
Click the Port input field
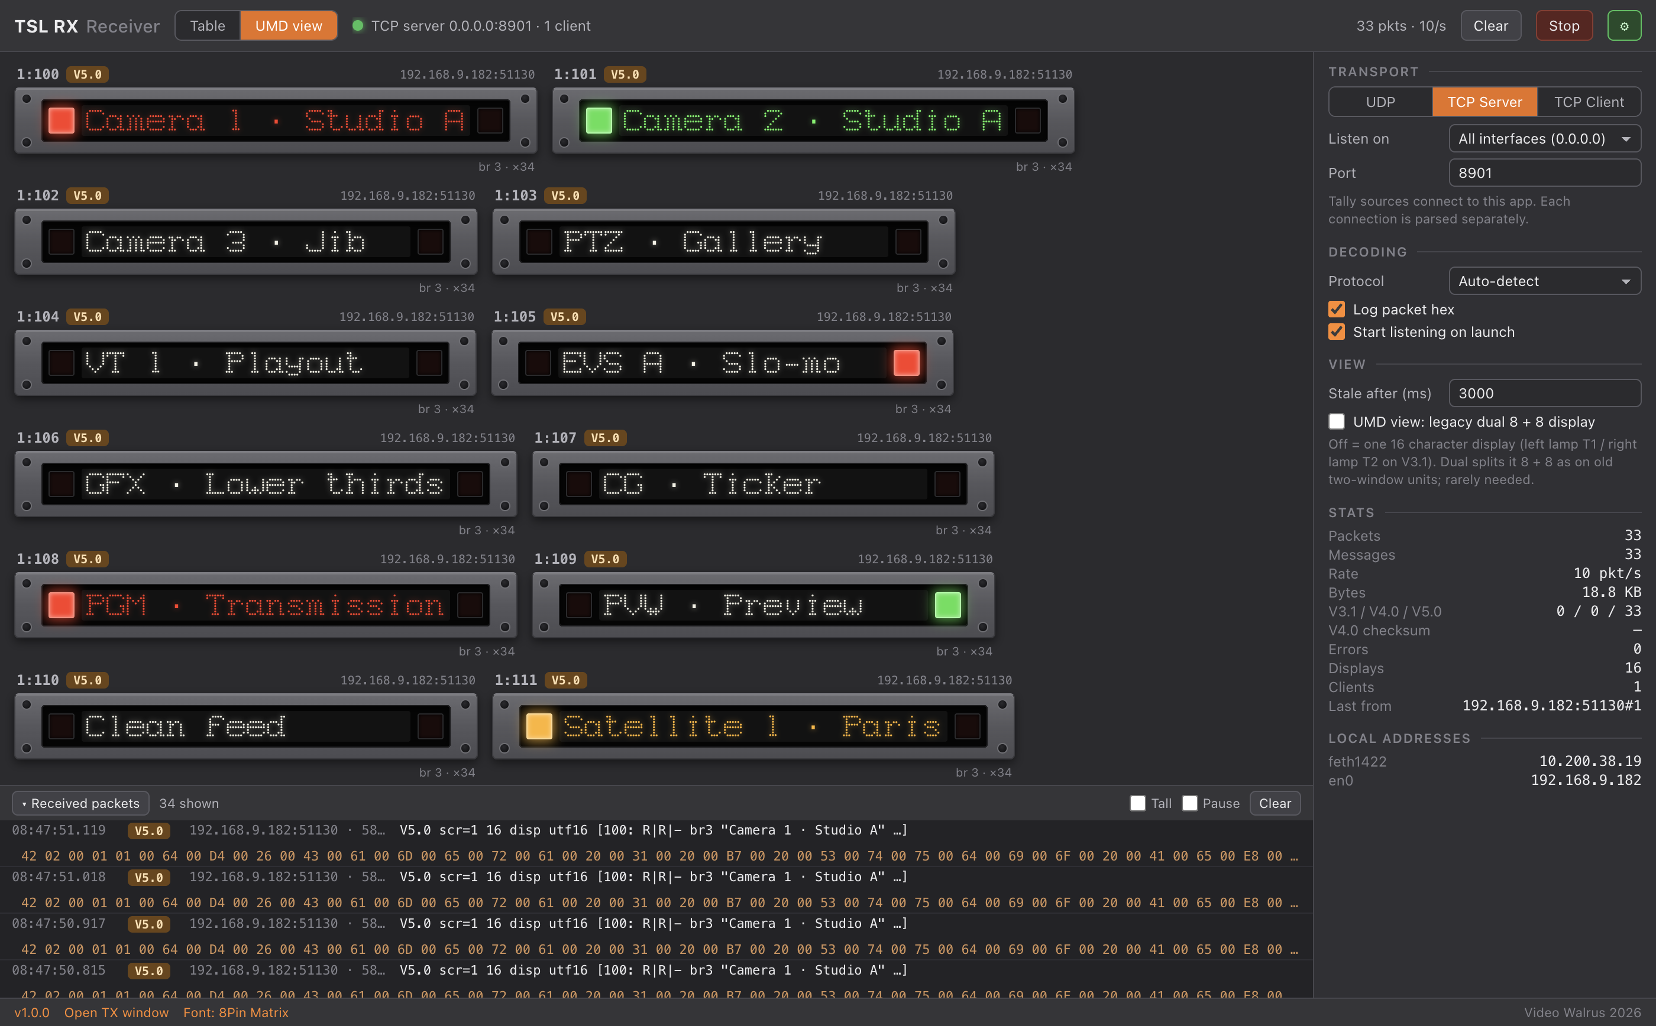tap(1545, 173)
